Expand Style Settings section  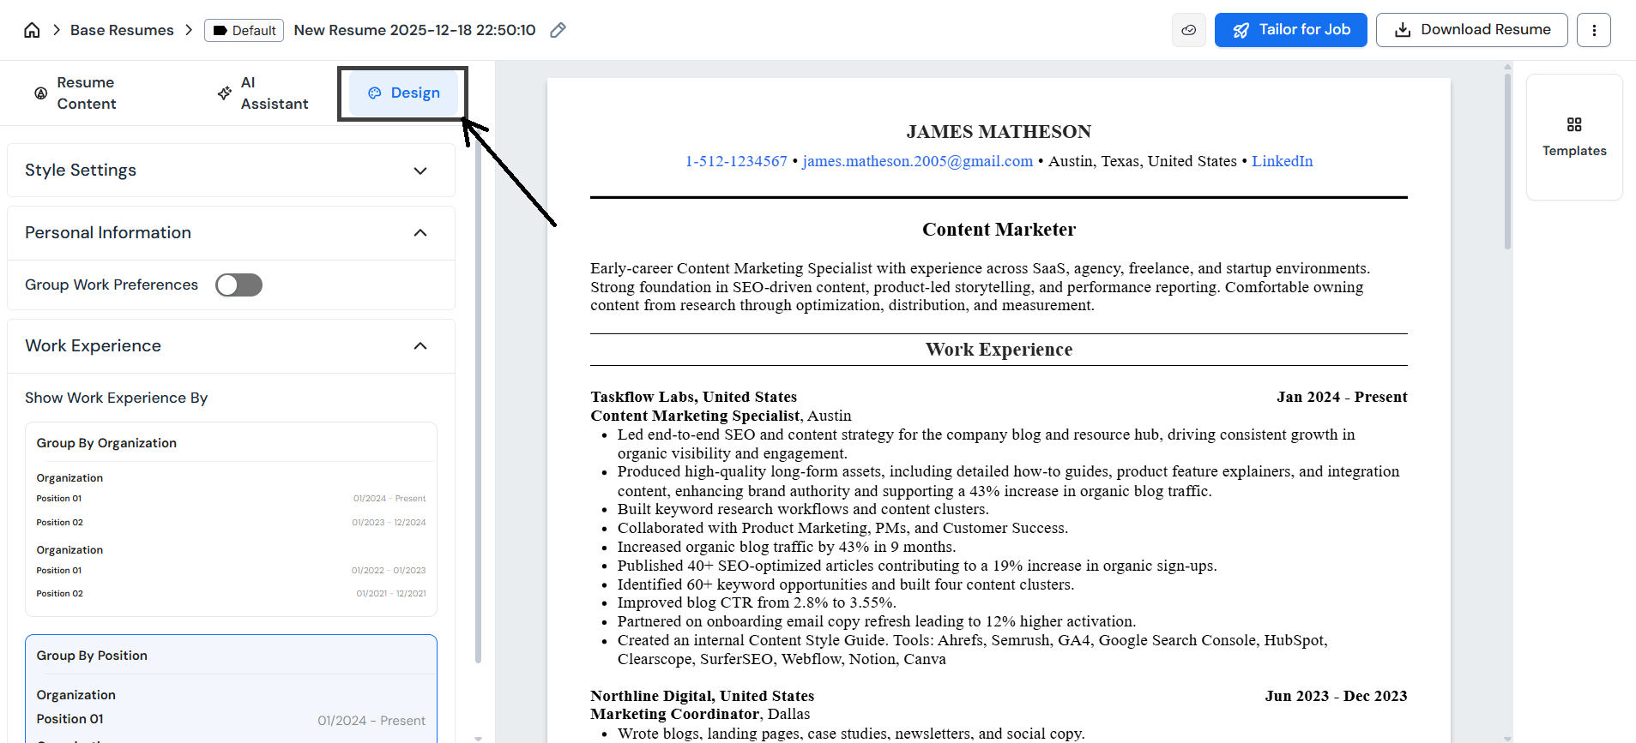[231, 170]
